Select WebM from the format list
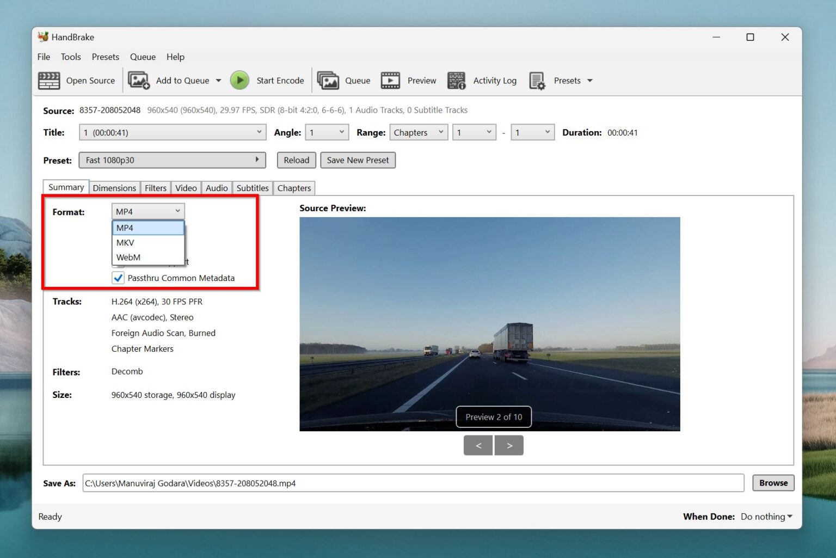836x558 pixels. click(x=128, y=257)
